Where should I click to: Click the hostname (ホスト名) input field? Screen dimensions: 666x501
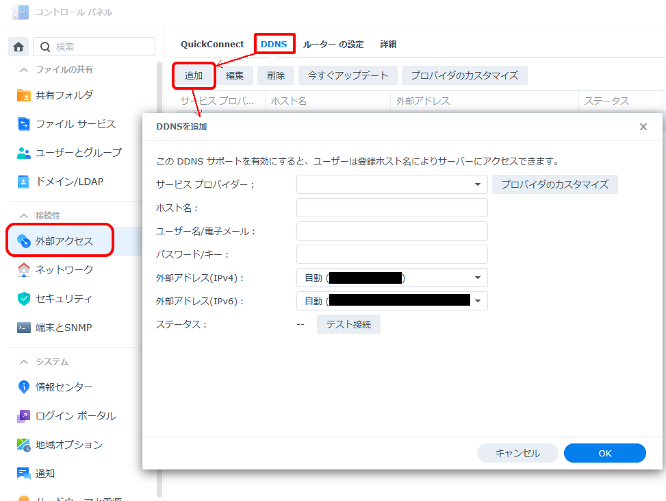tap(392, 208)
